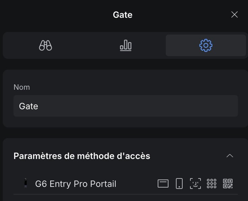248x201 pixels.
Task: Click the mobile phone access method icon
Action: (179, 184)
